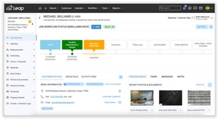The height and width of the screenshot is (120, 219).
Task: Expand the Reports dropdown menu
Action: point(117,8)
